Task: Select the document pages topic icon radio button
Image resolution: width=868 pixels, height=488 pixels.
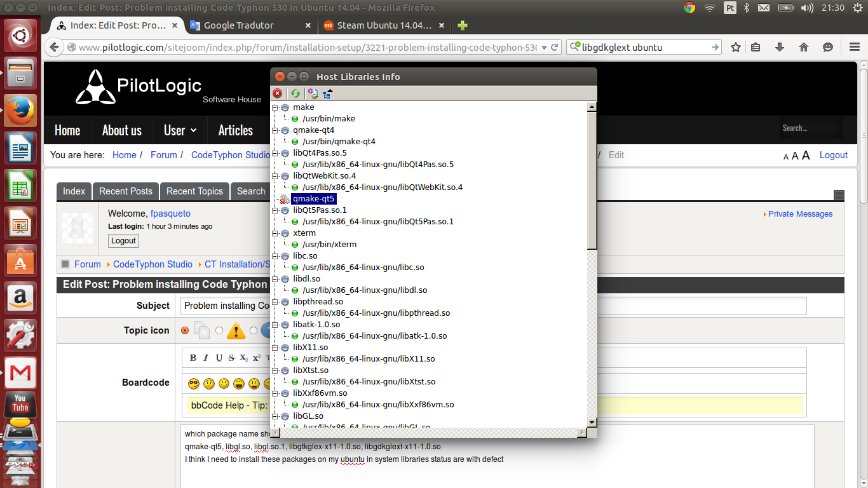Action: point(185,330)
